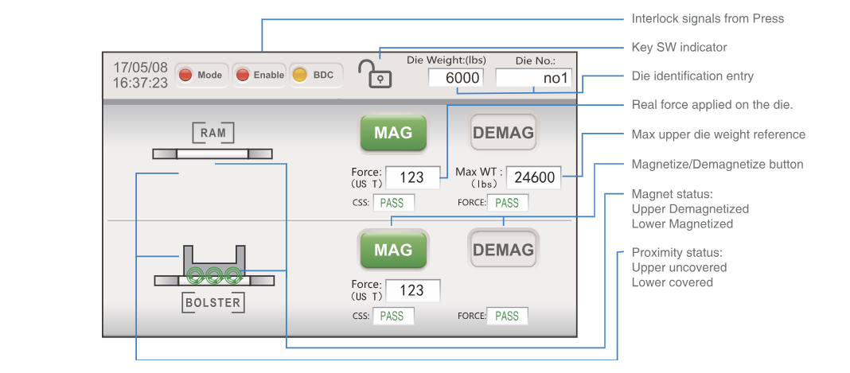Image resolution: width=850 pixels, height=373 pixels.
Task: Click the RAM Force value 123
Action: click(412, 177)
